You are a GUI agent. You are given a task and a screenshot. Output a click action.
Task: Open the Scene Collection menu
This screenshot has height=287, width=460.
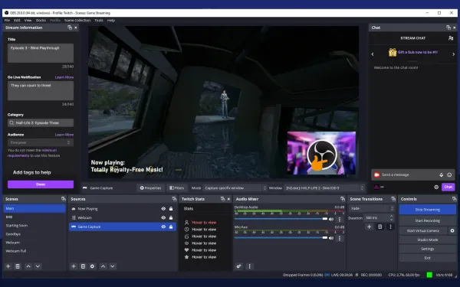pyautogui.click(x=77, y=20)
